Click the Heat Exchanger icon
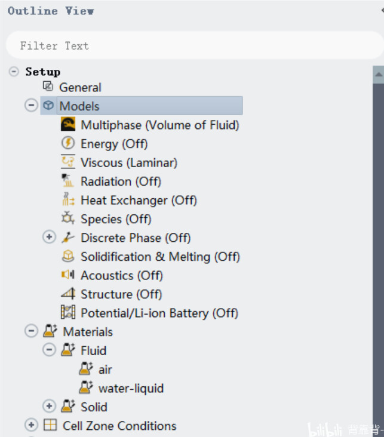This screenshot has height=437, width=384. click(x=69, y=200)
